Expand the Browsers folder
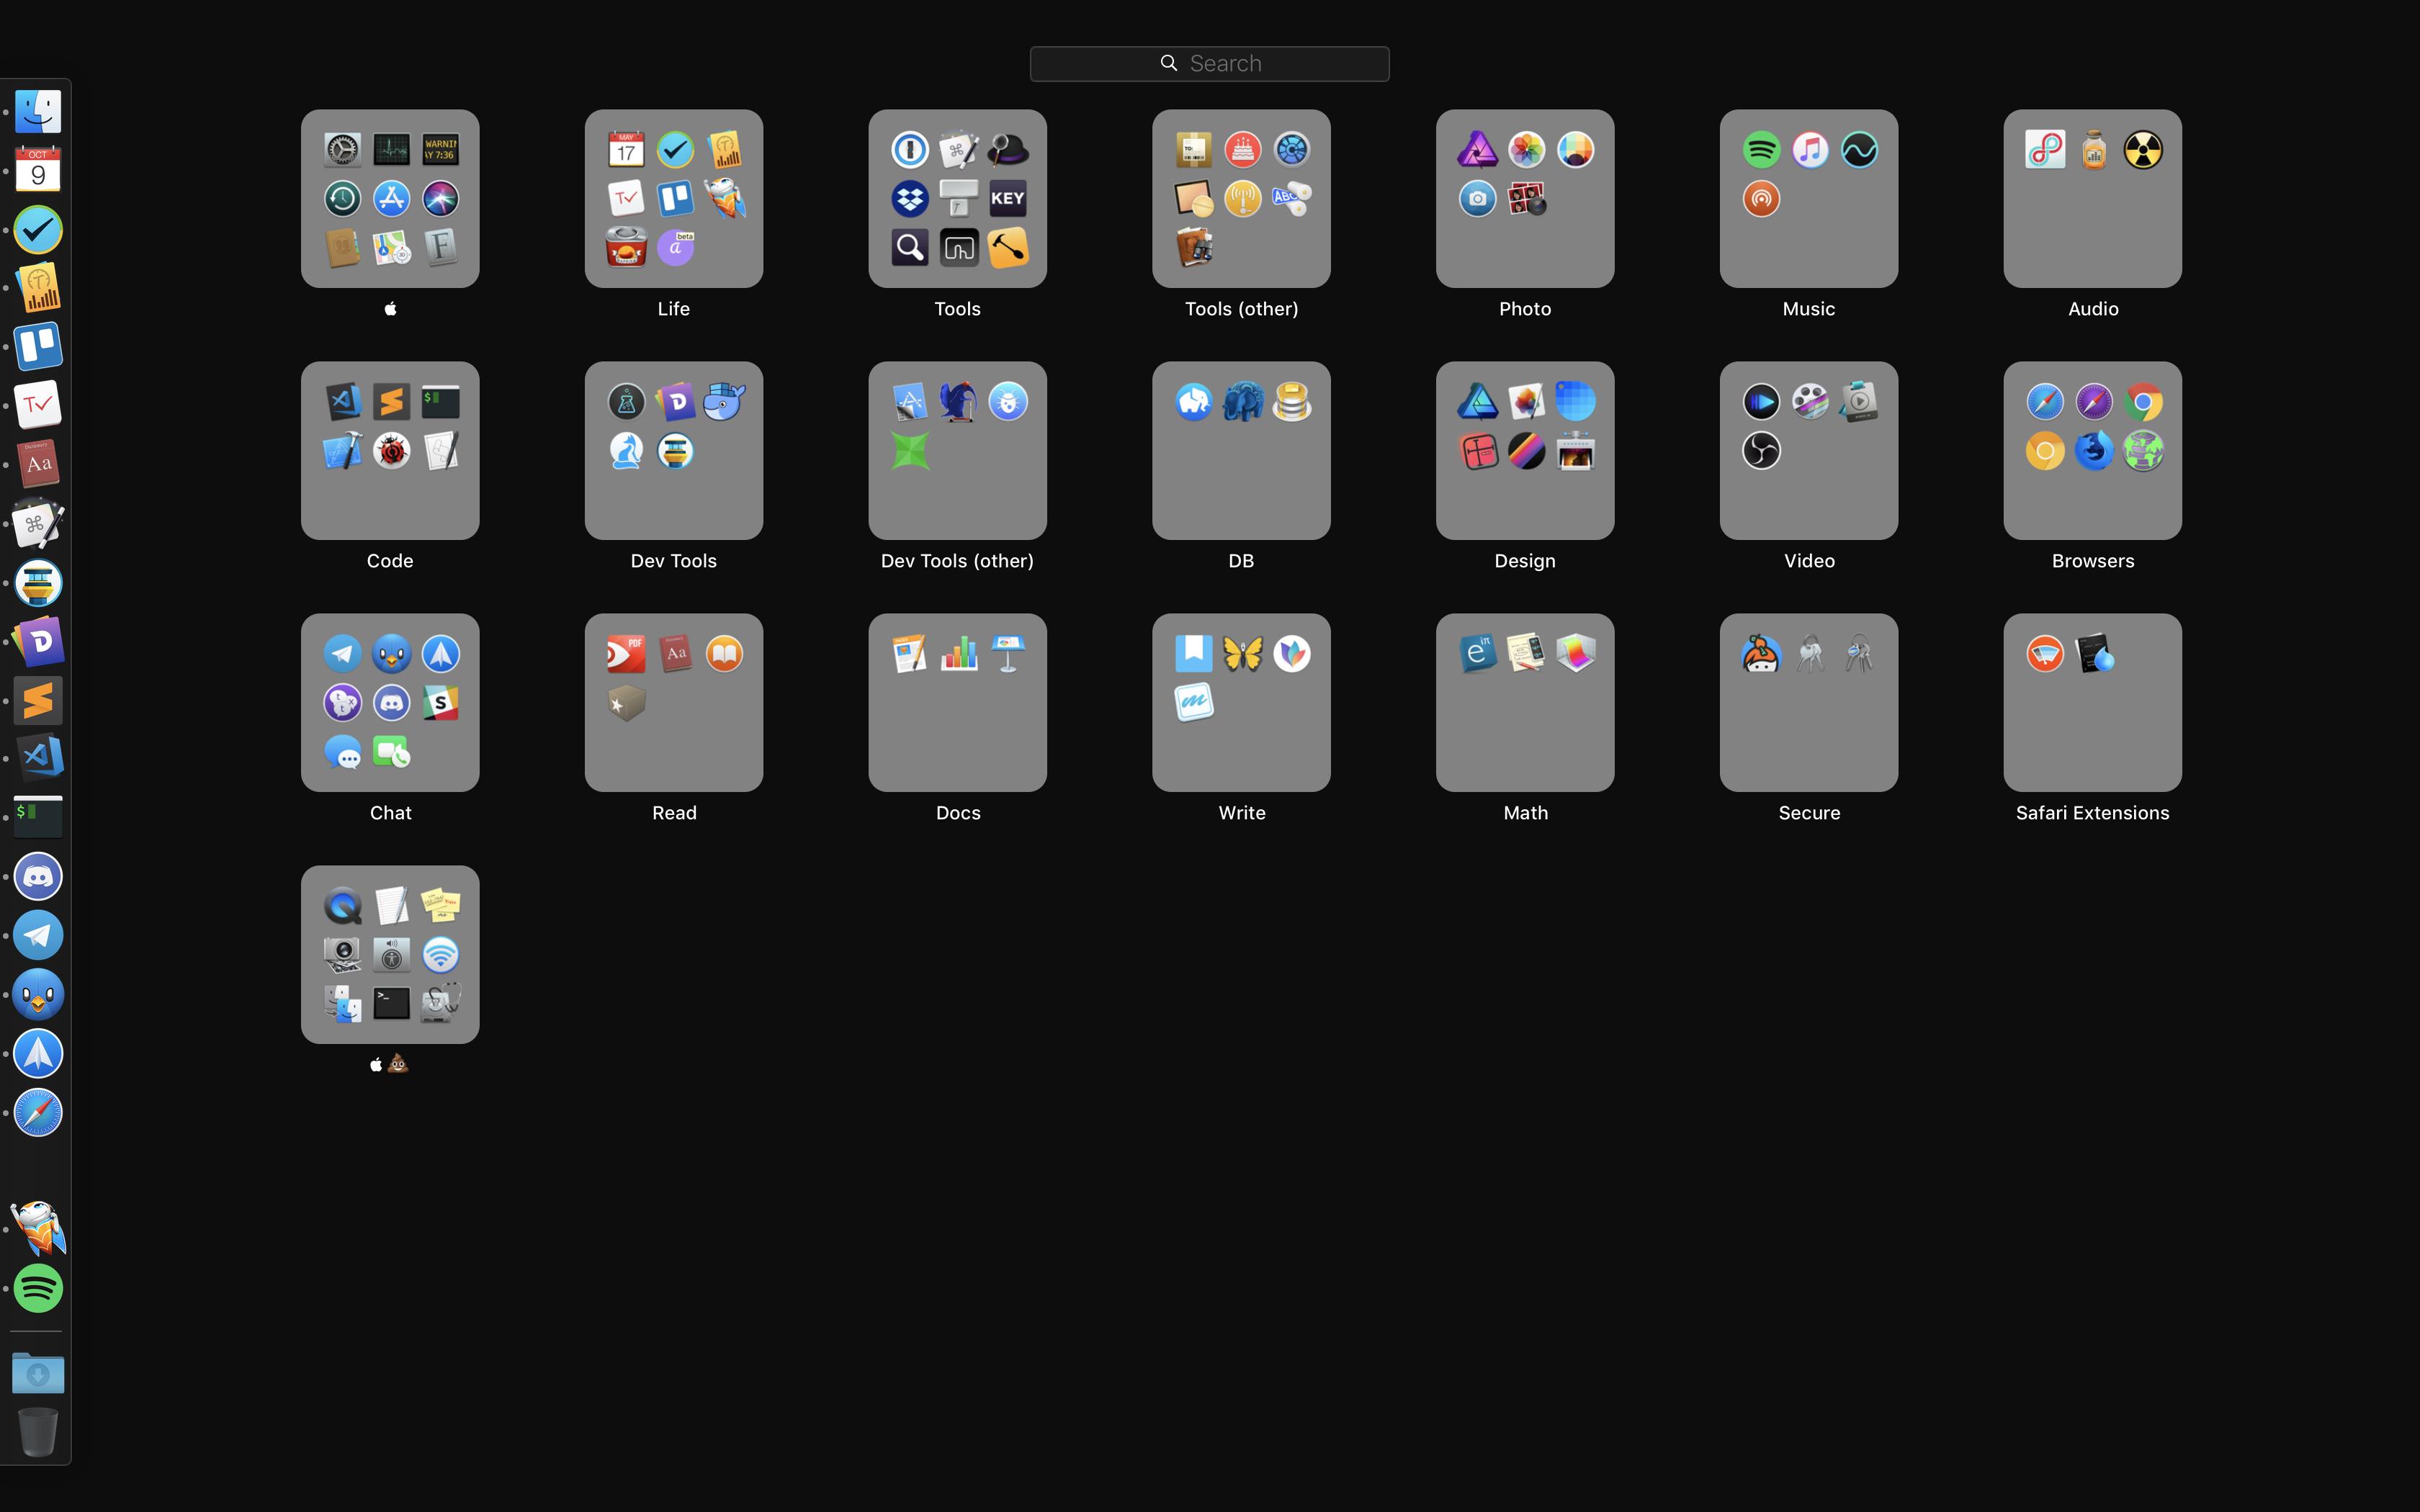 click(x=2092, y=451)
